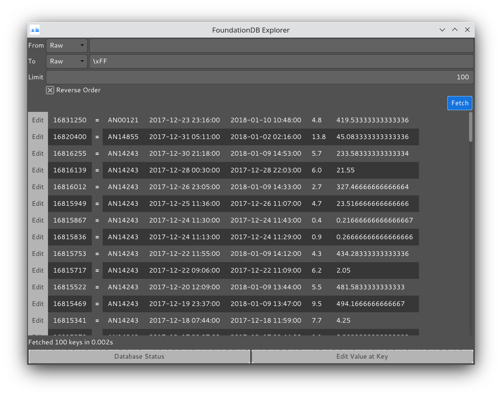
Task: Click the To key field containing \xFF
Action: coord(282,61)
